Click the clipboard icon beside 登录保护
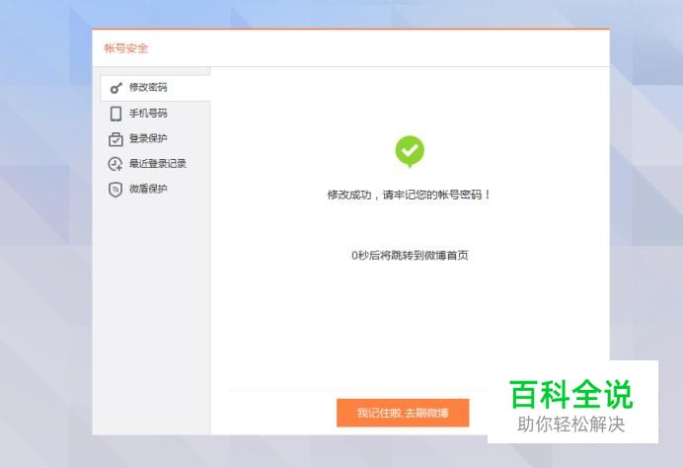 [x=115, y=139]
